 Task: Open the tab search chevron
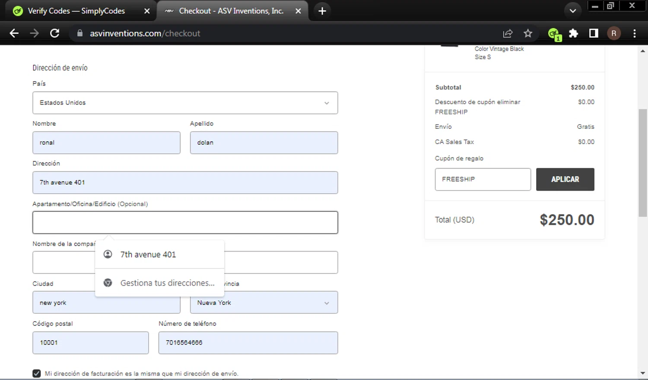click(x=573, y=11)
